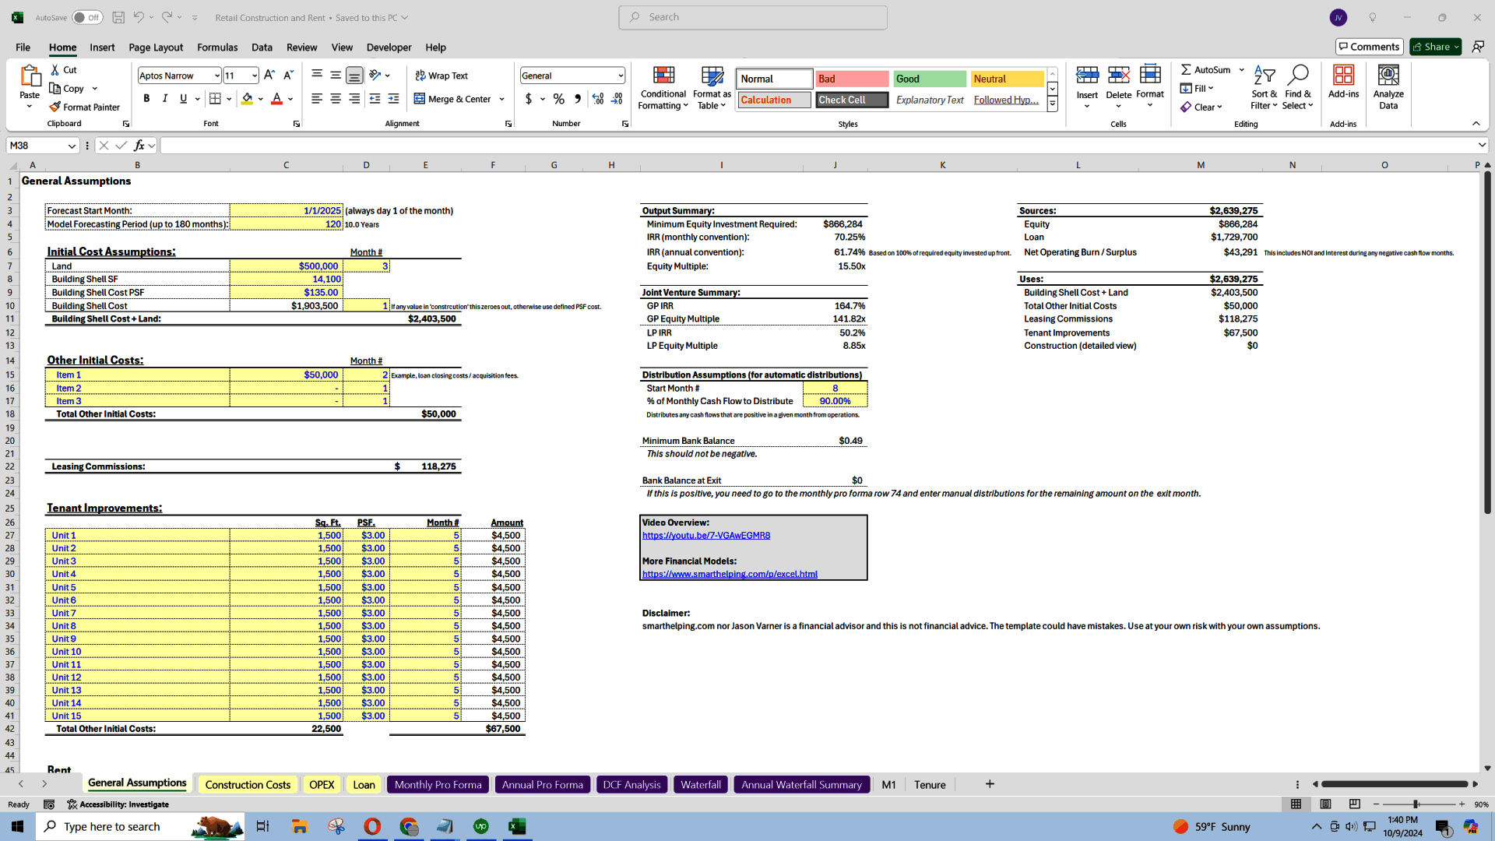Toggle bold formatting
Viewport: 1495px width, 841px height.
[x=146, y=99]
